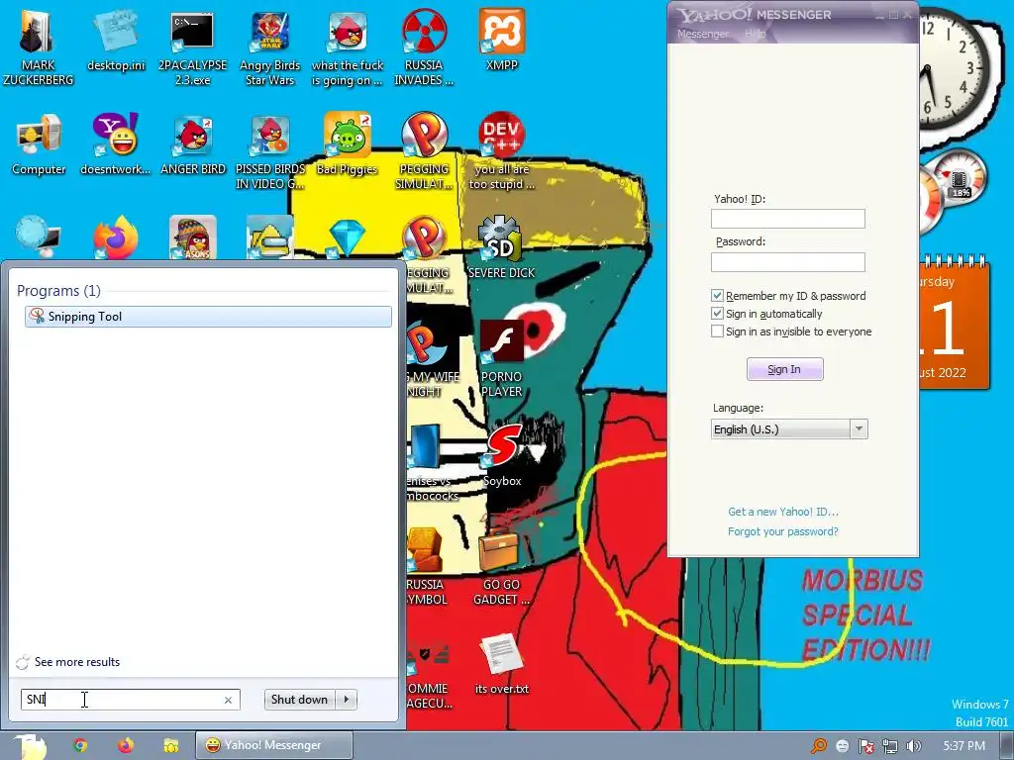Open the Bad Piggies shortcut
The image size is (1014, 760).
click(348, 144)
